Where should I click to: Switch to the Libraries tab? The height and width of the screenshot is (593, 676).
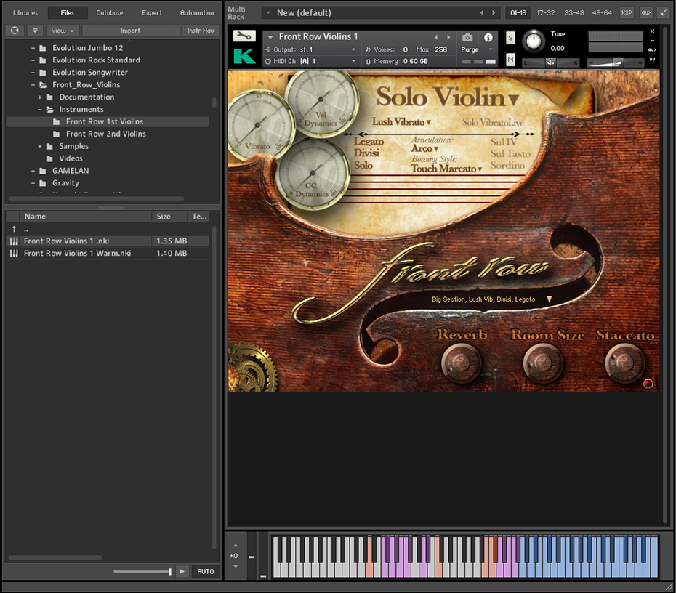[x=25, y=13]
